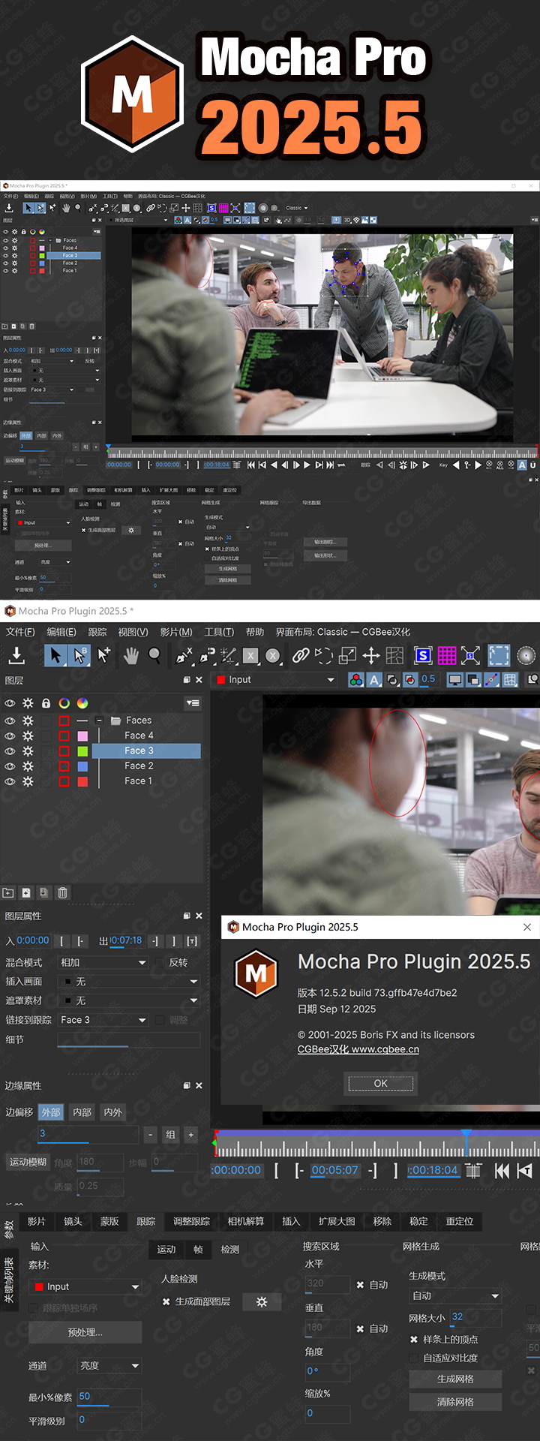Toggle eye visibility of Face 1 layer

pyautogui.click(x=10, y=781)
